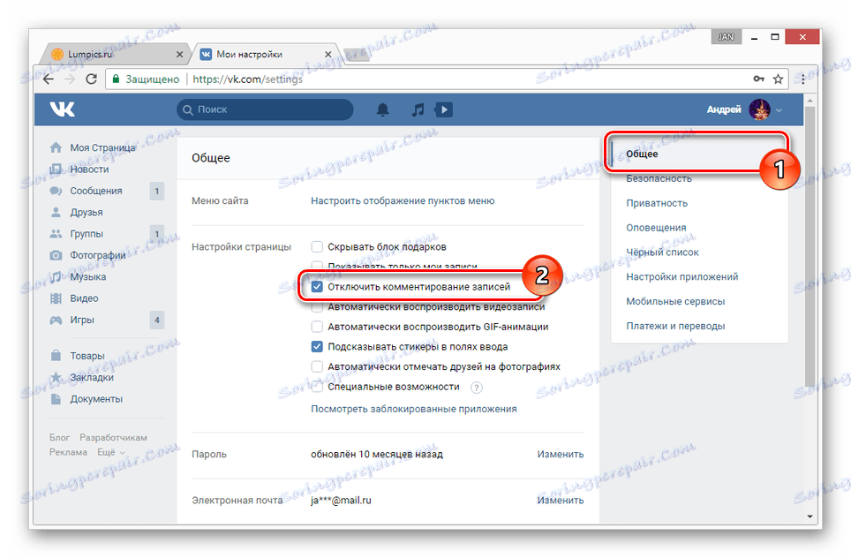Image resolution: width=851 pixels, height=558 pixels.
Task: Click the Игры counter badge showing 4
Action: click(157, 320)
